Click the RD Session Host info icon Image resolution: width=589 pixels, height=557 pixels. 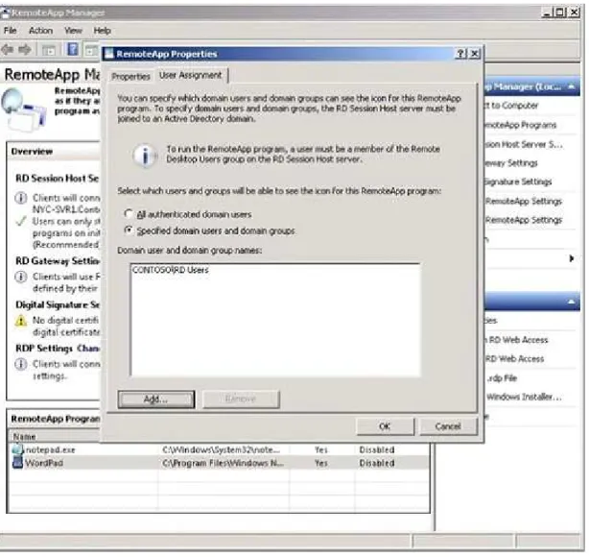coord(21,198)
